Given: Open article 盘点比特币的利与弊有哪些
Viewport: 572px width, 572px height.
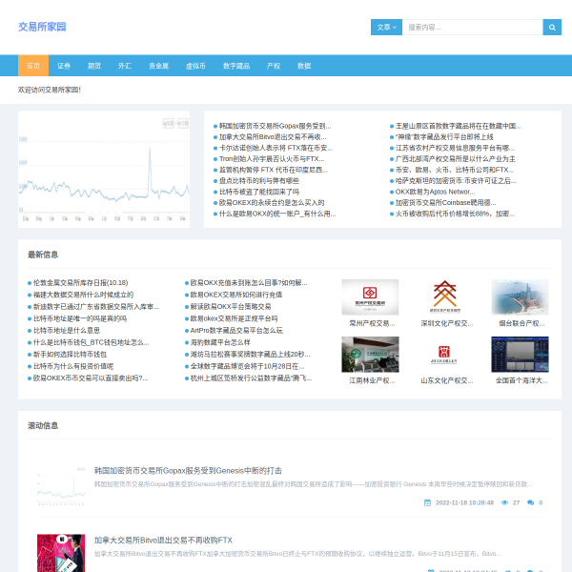Looking at the screenshot, I should pyautogui.click(x=259, y=181).
